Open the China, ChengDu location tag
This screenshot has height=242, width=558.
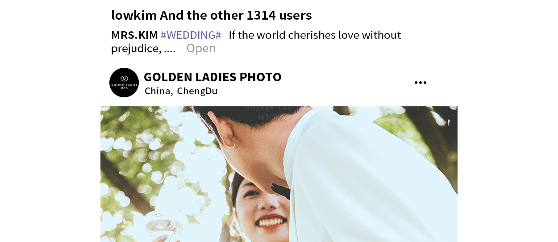[x=181, y=91]
